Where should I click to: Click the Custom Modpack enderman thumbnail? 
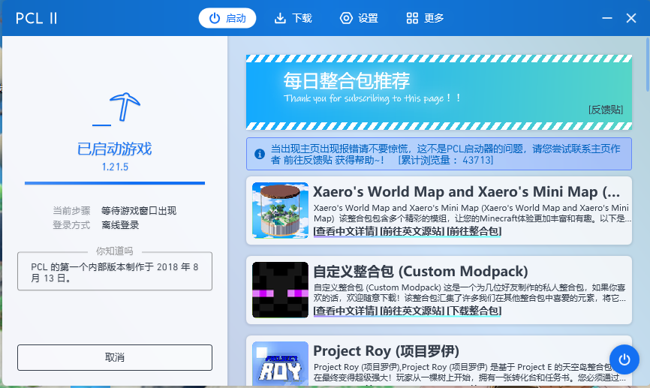280,290
